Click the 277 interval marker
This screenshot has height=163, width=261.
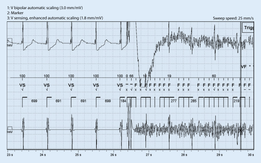(174, 101)
